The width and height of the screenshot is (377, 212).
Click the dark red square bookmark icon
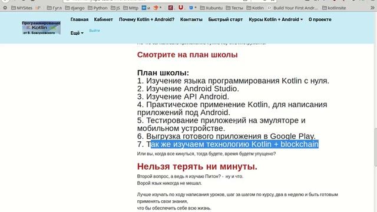point(170,8)
